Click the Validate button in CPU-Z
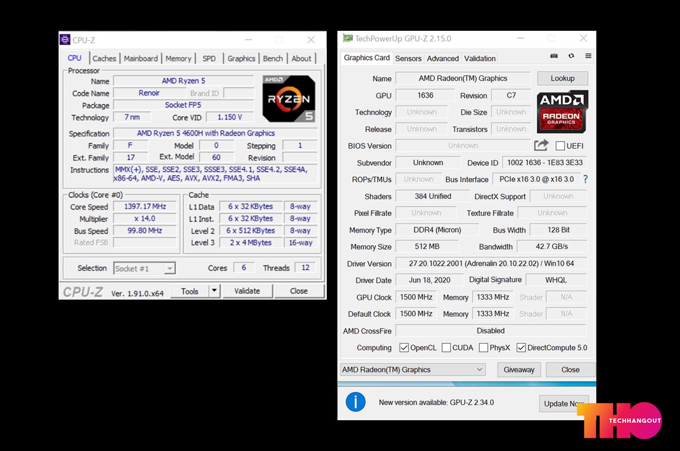Screen dimensions: 680x451 point(247,291)
